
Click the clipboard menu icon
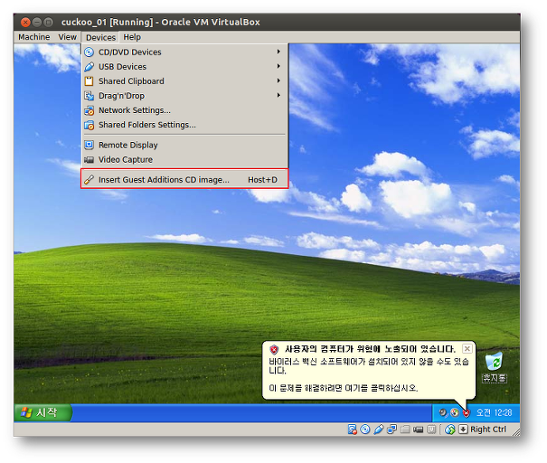pyautogui.click(x=89, y=81)
